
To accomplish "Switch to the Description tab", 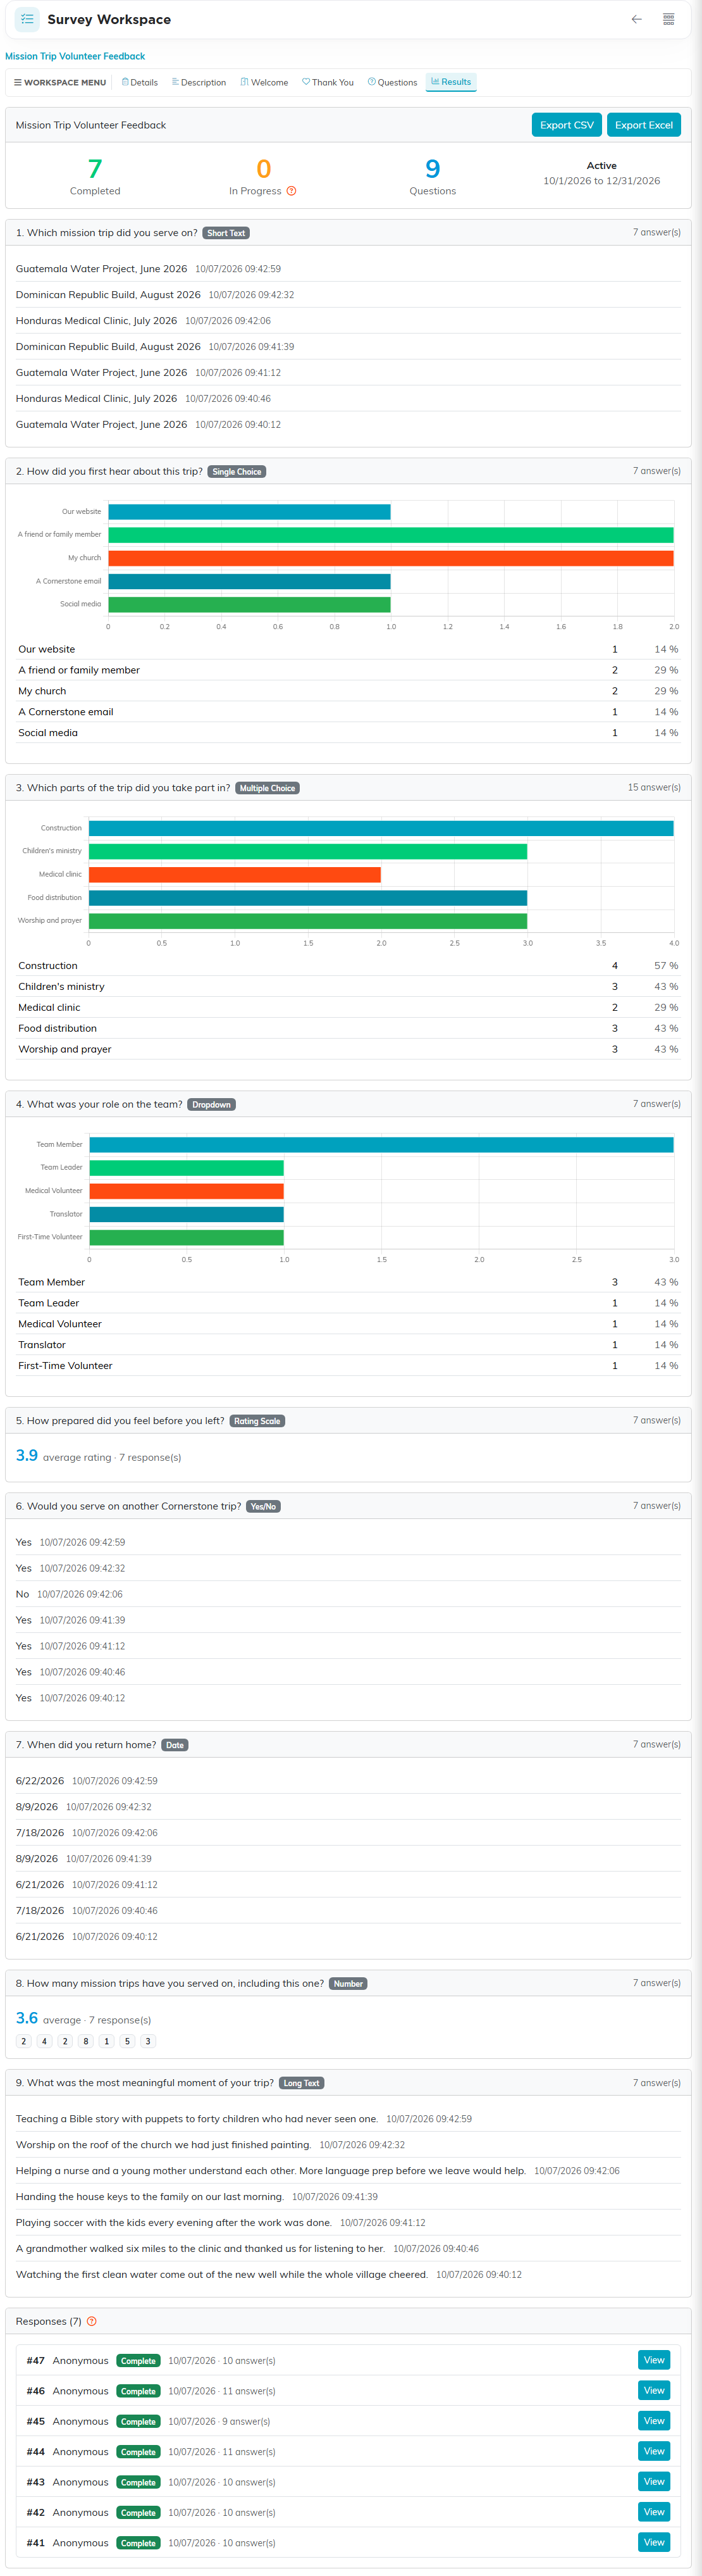I will (199, 83).
